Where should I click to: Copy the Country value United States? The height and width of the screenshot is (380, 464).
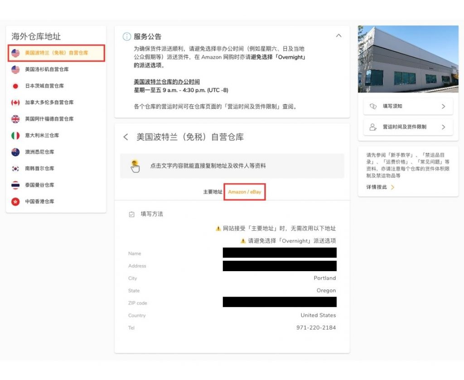(318, 316)
